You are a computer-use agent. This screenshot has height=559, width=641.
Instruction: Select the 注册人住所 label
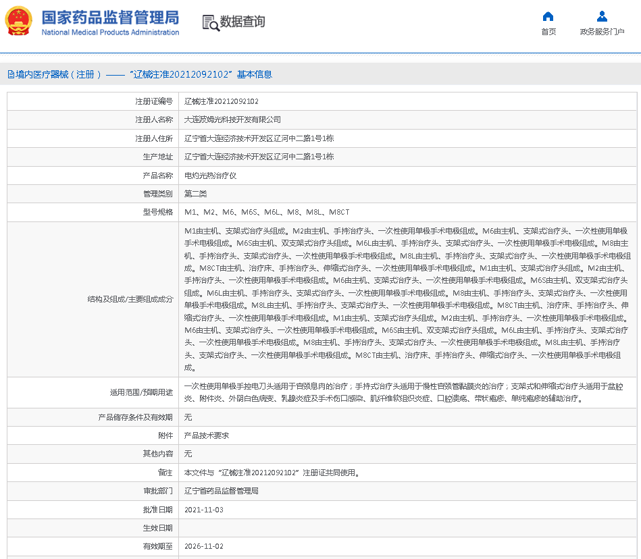point(154,138)
